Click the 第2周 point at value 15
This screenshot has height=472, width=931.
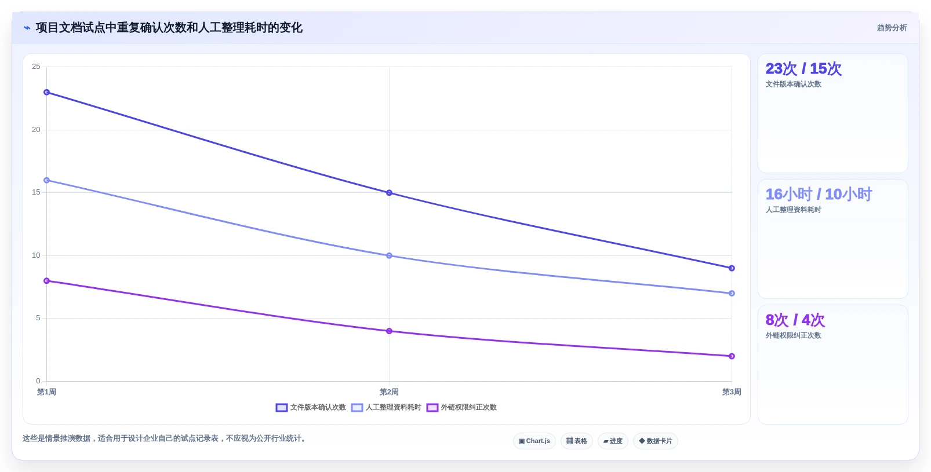click(x=389, y=193)
